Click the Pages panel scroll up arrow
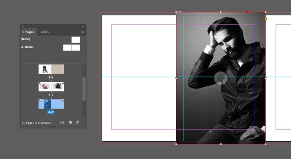The height and width of the screenshot is (159, 291). (x=84, y=66)
